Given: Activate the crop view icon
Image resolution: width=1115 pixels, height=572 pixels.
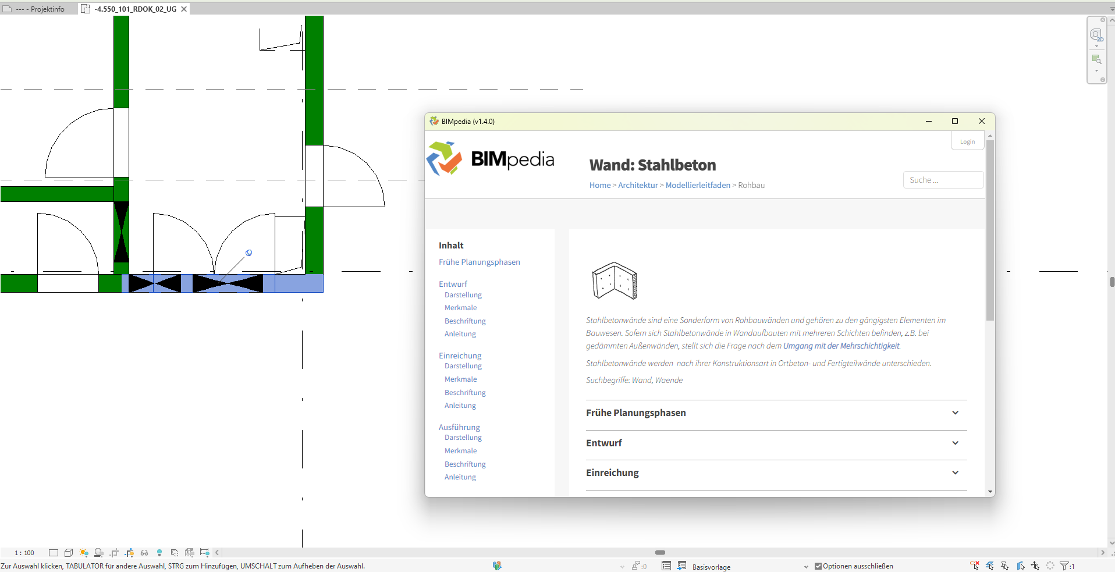Looking at the screenshot, I should click(x=114, y=553).
